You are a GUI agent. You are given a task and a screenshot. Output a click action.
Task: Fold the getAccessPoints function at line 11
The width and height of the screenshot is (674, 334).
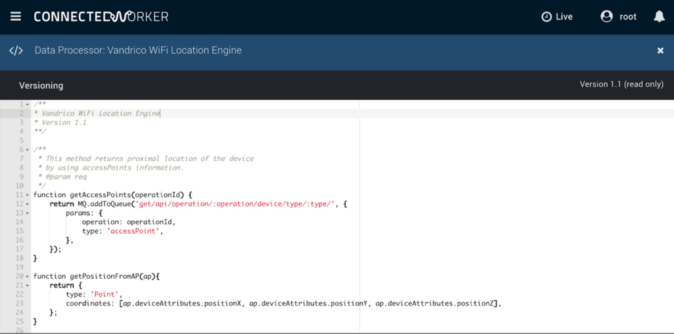(28, 195)
